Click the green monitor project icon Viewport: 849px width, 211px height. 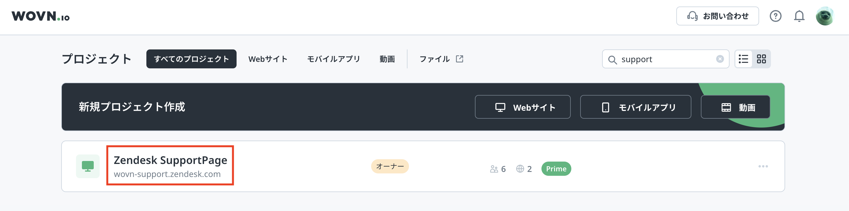click(x=88, y=166)
